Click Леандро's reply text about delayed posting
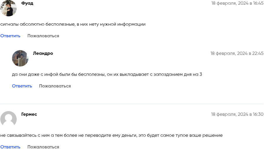Viewport: 264px width, 149px height. (x=107, y=74)
